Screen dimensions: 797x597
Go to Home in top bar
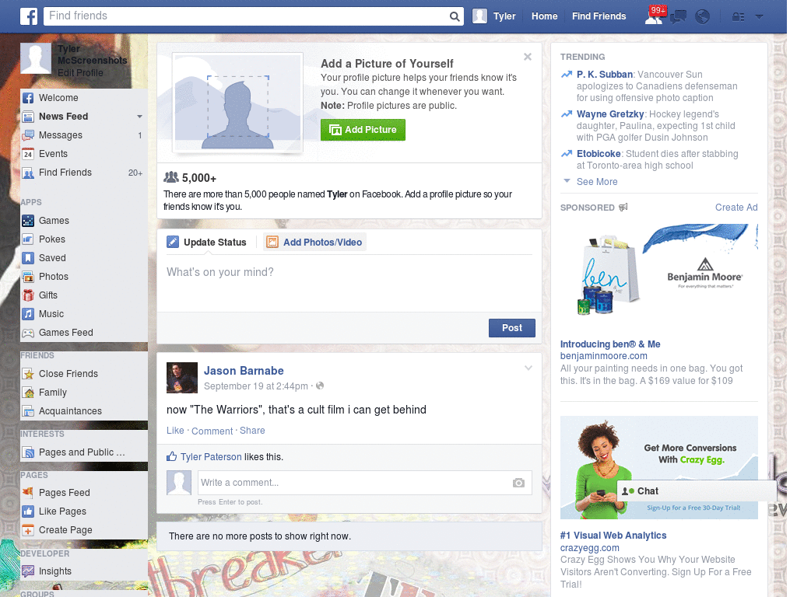click(544, 16)
